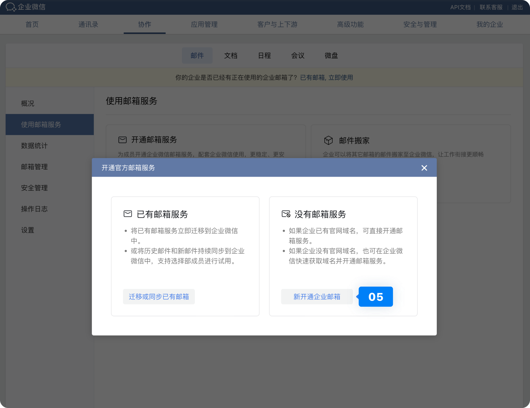Screen dimensions: 530x408
Task: Close the 开通官方邮箱服务 dialog
Action: [424, 168]
